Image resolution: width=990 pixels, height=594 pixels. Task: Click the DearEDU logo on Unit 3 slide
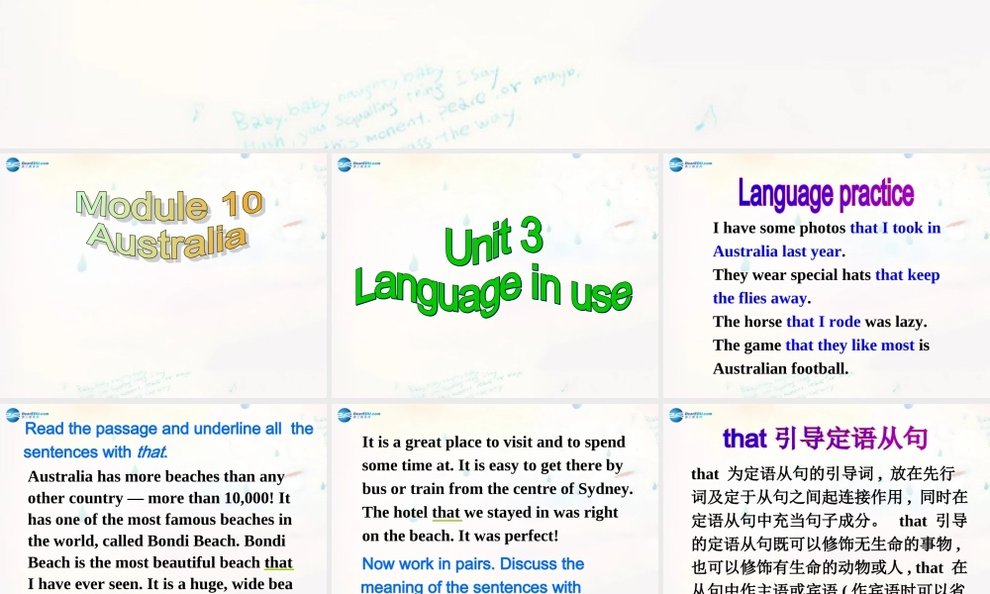353,163
